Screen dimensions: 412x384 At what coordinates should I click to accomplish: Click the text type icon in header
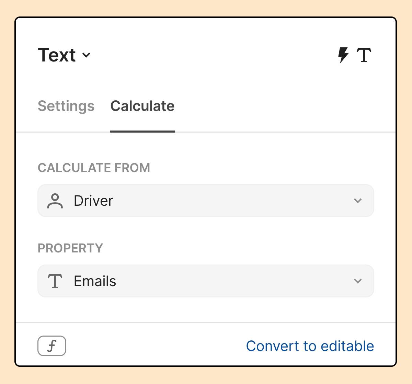[x=364, y=55]
